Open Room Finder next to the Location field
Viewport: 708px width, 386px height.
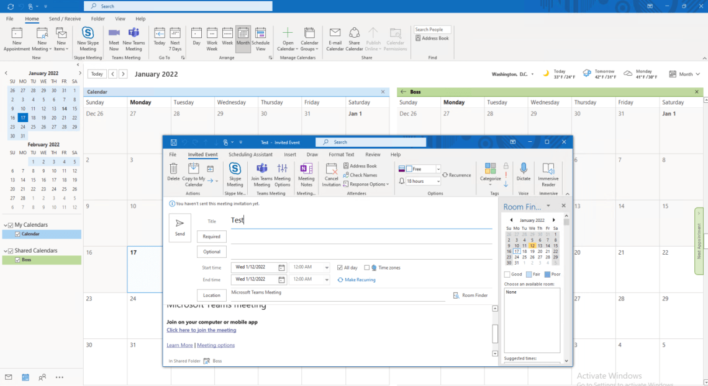point(470,296)
